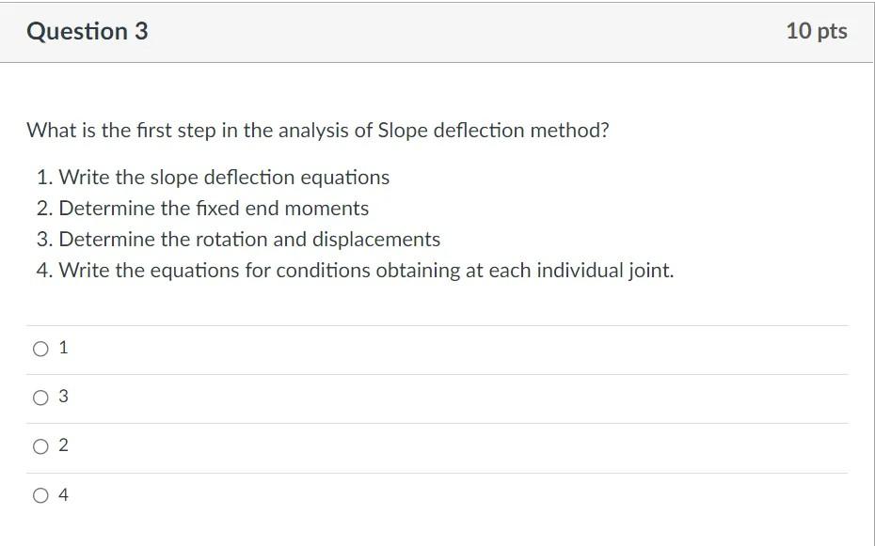
Task: Click the '10 pts' score label
Action: (x=817, y=31)
